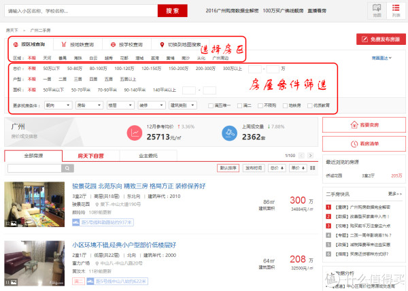408x291 pixels.
Task: Click the school icon beside 按学校查询
Action: [x=113, y=44]
